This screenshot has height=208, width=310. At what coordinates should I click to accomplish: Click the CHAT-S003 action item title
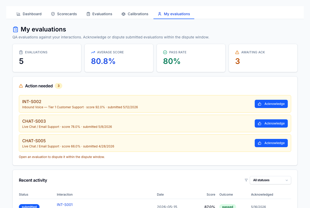(x=34, y=121)
